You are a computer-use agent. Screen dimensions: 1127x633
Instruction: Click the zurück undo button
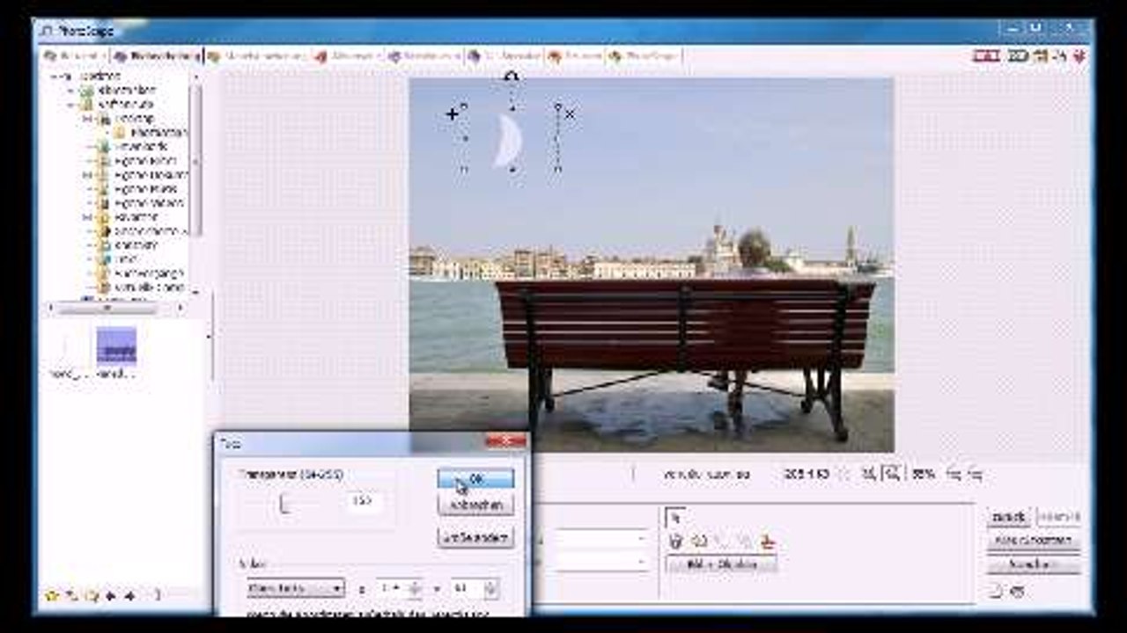pos(1009,517)
